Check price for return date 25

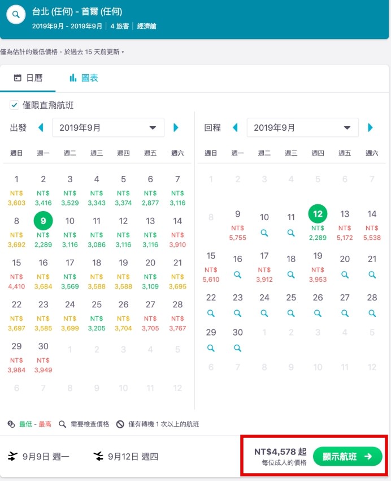(291, 313)
